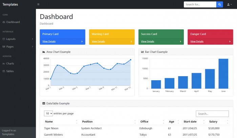The image size is (237, 138).
Task: Toggle the sidebar with the hamburger icon
Action: click(x=38, y=4)
